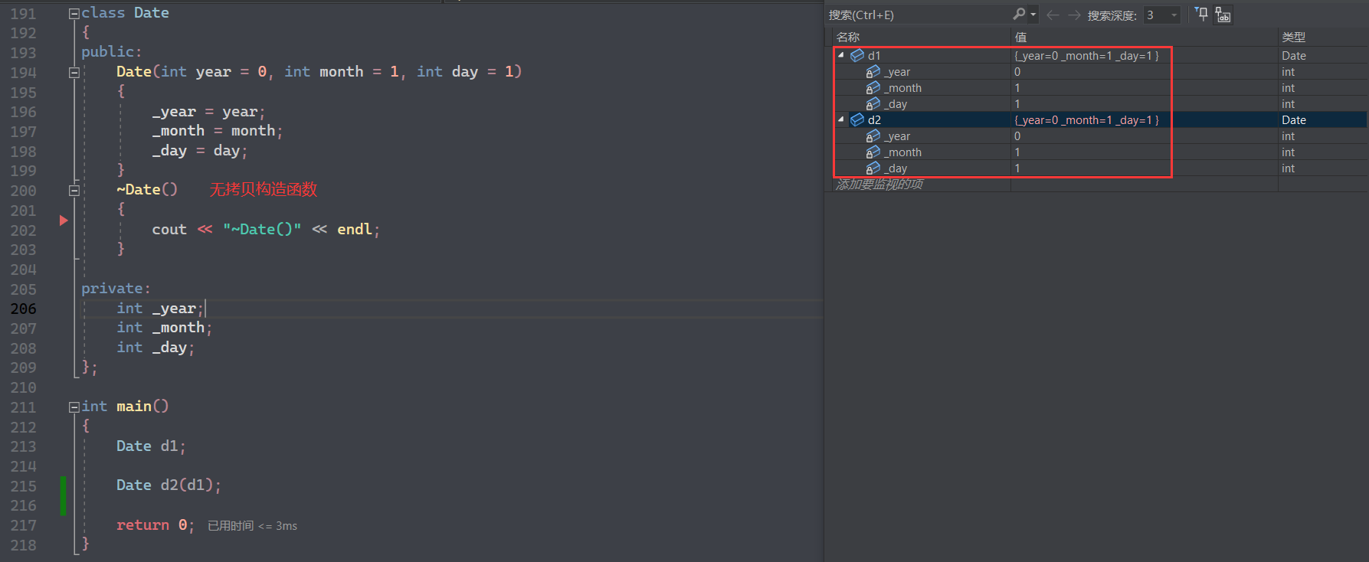Click the 'int _month;' member declaration
This screenshot has height=562, width=1369.
tap(164, 328)
